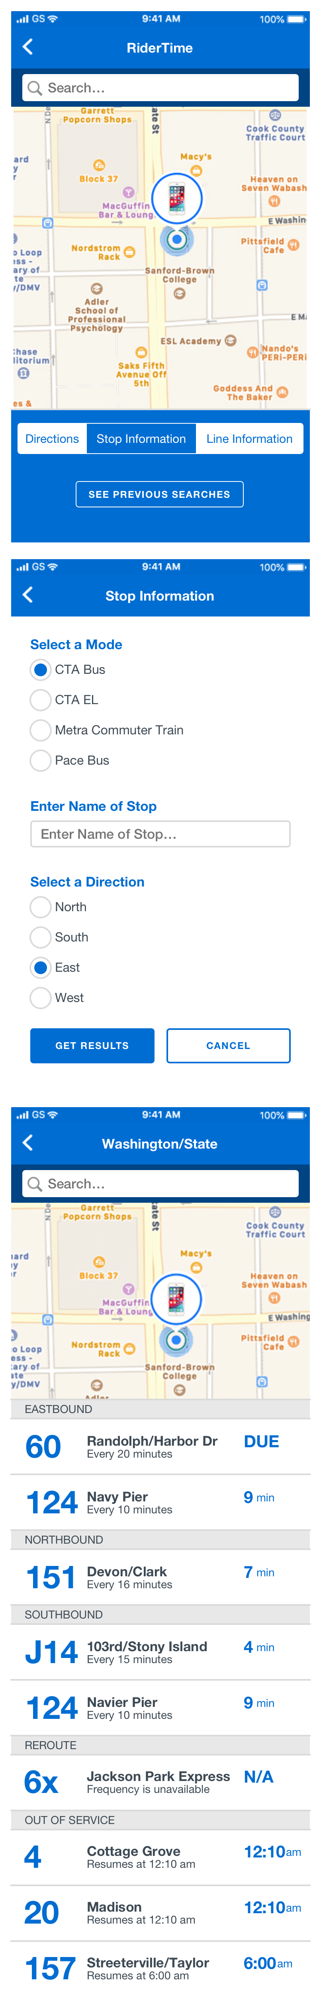This screenshot has width=321, height=2008.
Task: Tap the Nordstrom Rack marker on bottom map
Action: point(129,1348)
